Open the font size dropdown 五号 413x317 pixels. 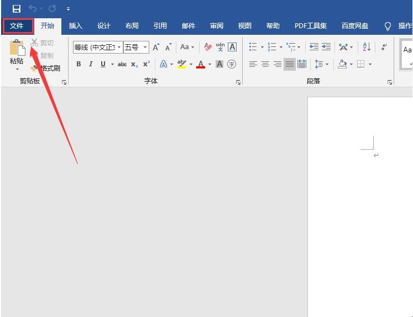pyautogui.click(x=145, y=47)
